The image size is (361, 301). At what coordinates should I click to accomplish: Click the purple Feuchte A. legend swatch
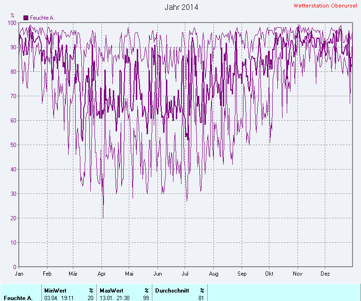coord(26,18)
